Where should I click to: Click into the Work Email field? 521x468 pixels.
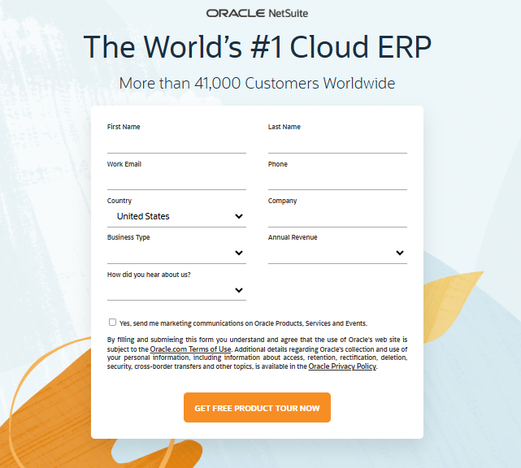click(176, 180)
